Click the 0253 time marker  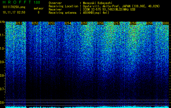(51, 23)
